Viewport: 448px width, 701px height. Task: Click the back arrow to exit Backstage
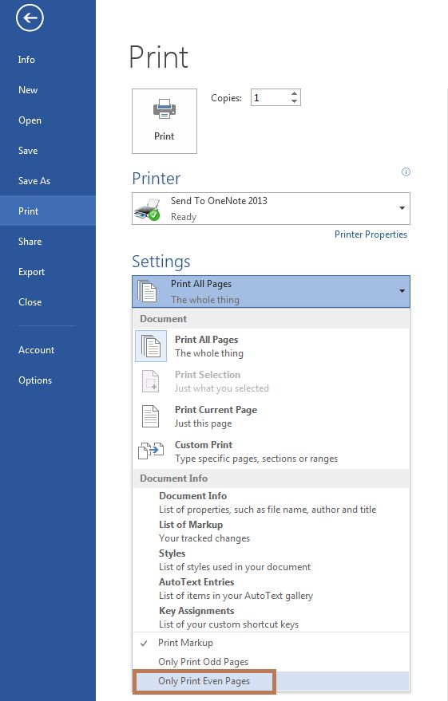click(x=30, y=18)
